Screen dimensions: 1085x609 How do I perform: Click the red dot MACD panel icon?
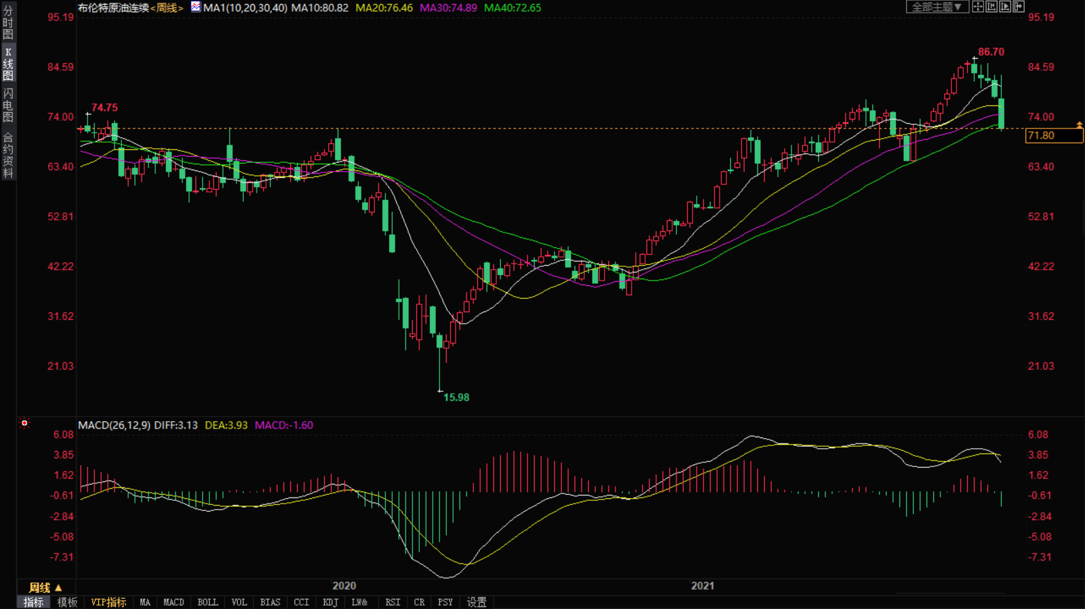[24, 424]
